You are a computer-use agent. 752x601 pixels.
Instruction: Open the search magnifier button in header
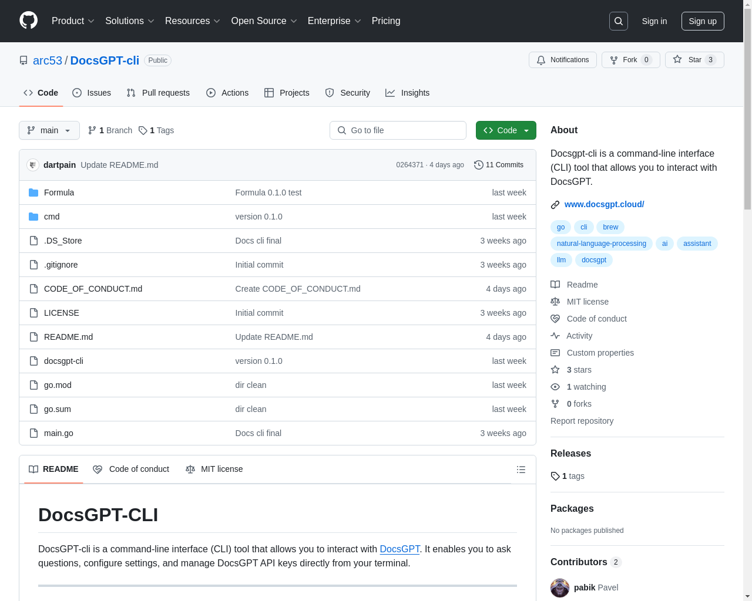619,21
